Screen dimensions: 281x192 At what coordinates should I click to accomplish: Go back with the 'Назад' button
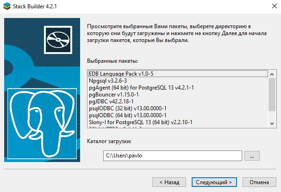click(x=169, y=182)
